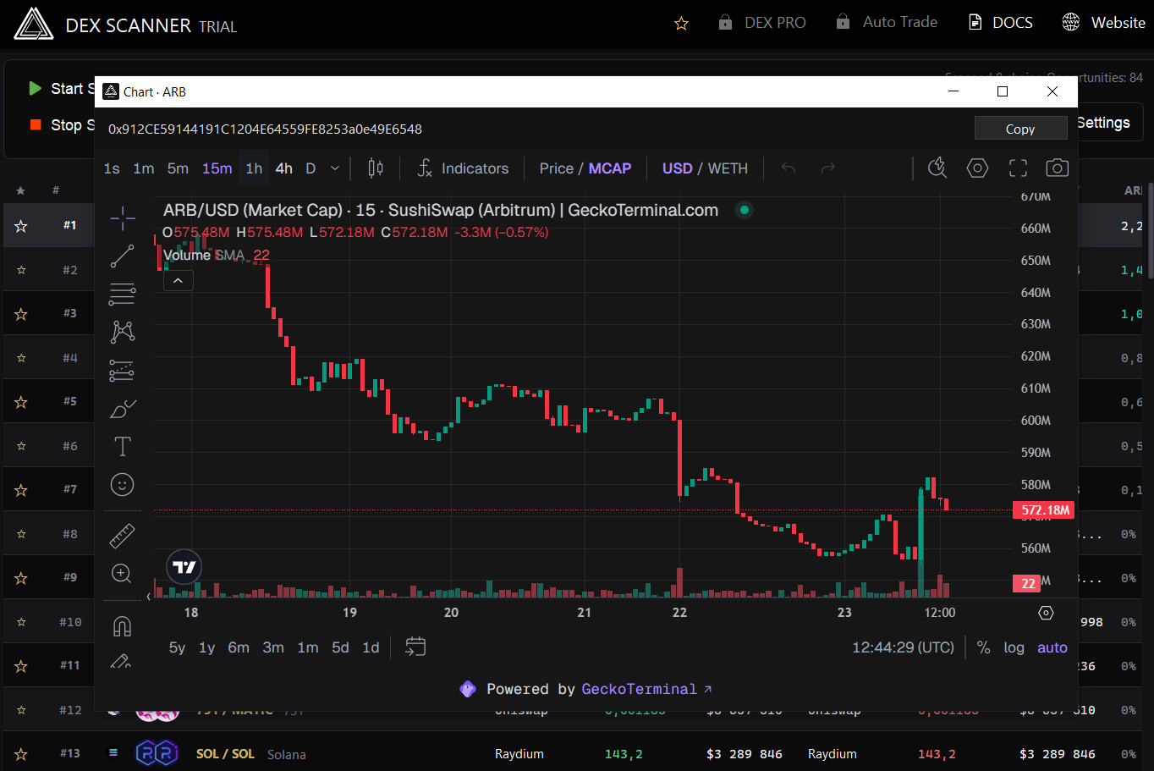Open the GeckoTerminal link

click(x=646, y=689)
